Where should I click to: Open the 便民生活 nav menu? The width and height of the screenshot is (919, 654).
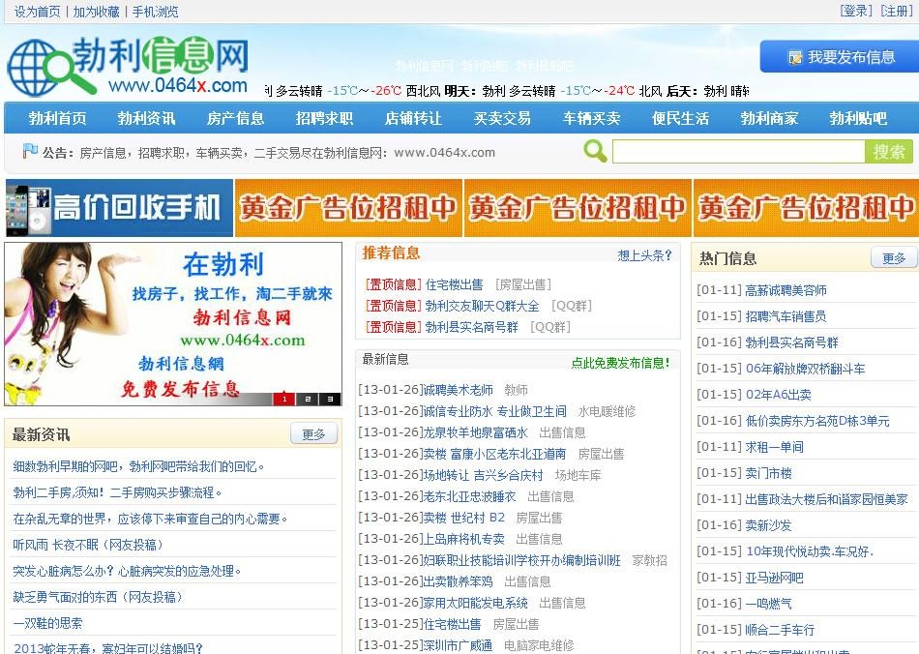(x=681, y=118)
